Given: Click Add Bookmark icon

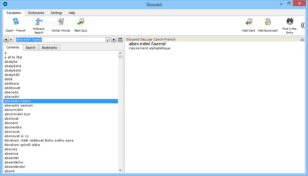Looking at the screenshot, I should coord(268,25).
